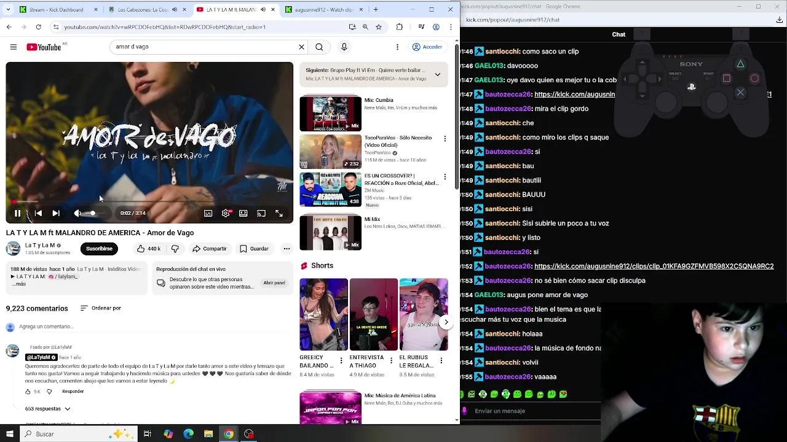Toggle subtitles in the video player
The height and width of the screenshot is (442, 787).
point(208,213)
